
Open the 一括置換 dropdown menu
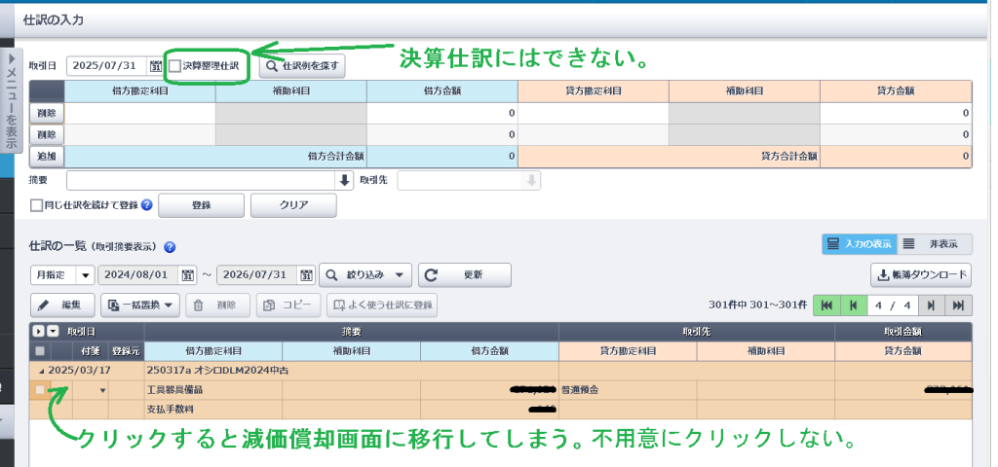click(140, 305)
